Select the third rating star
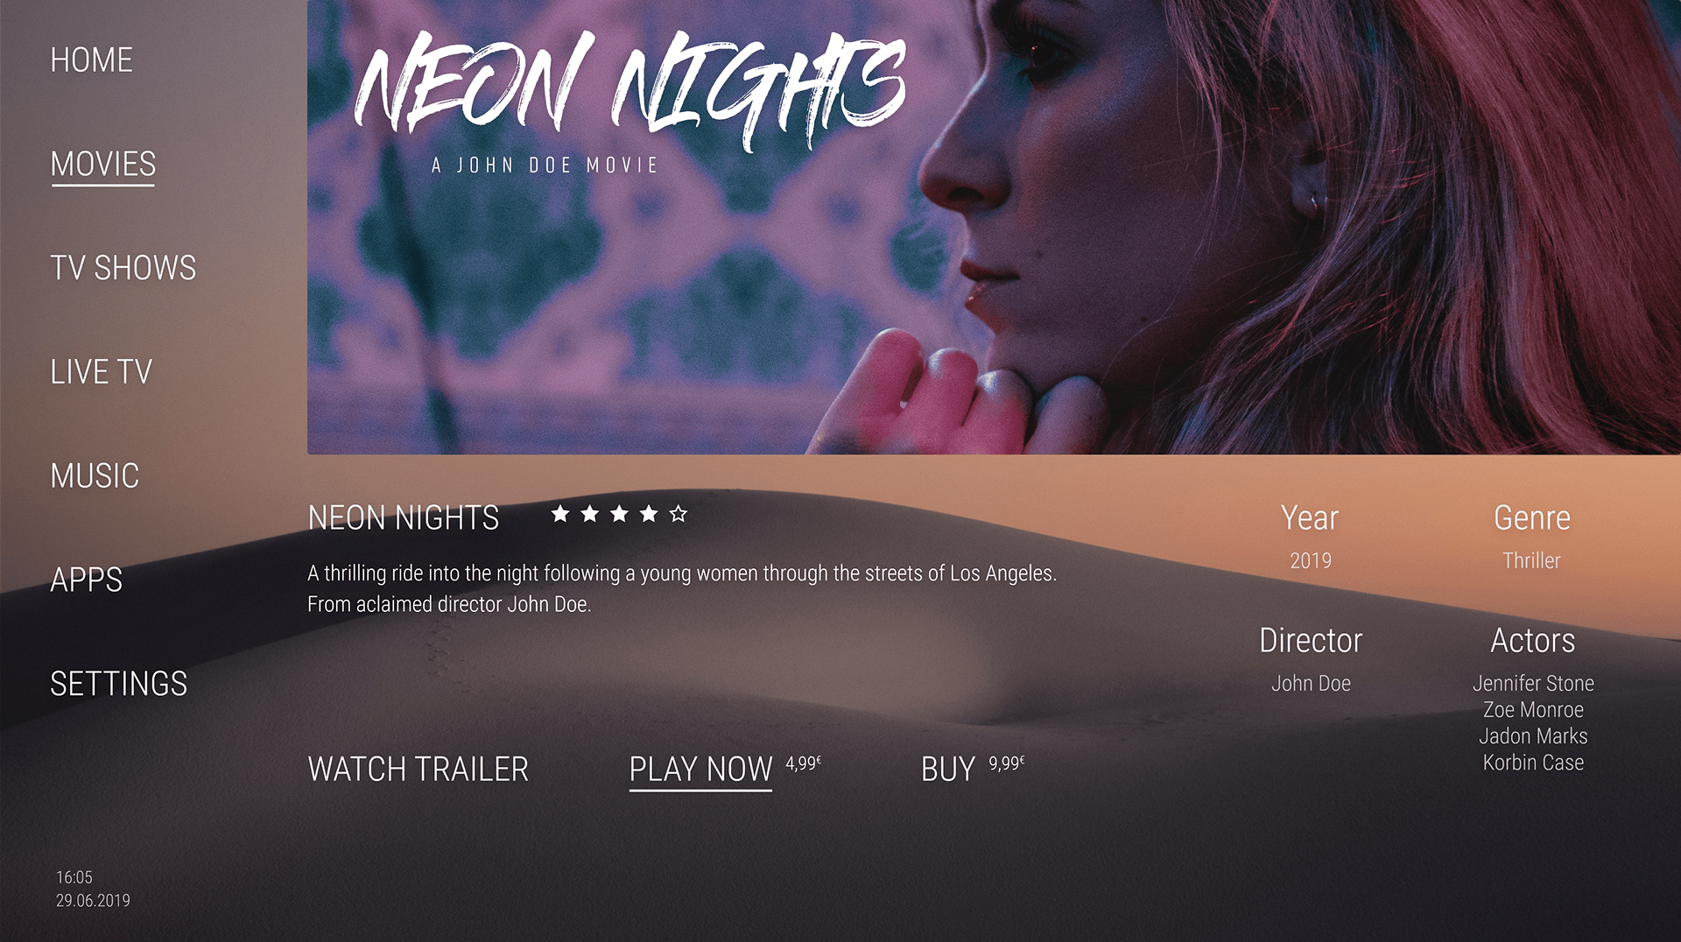 [619, 514]
